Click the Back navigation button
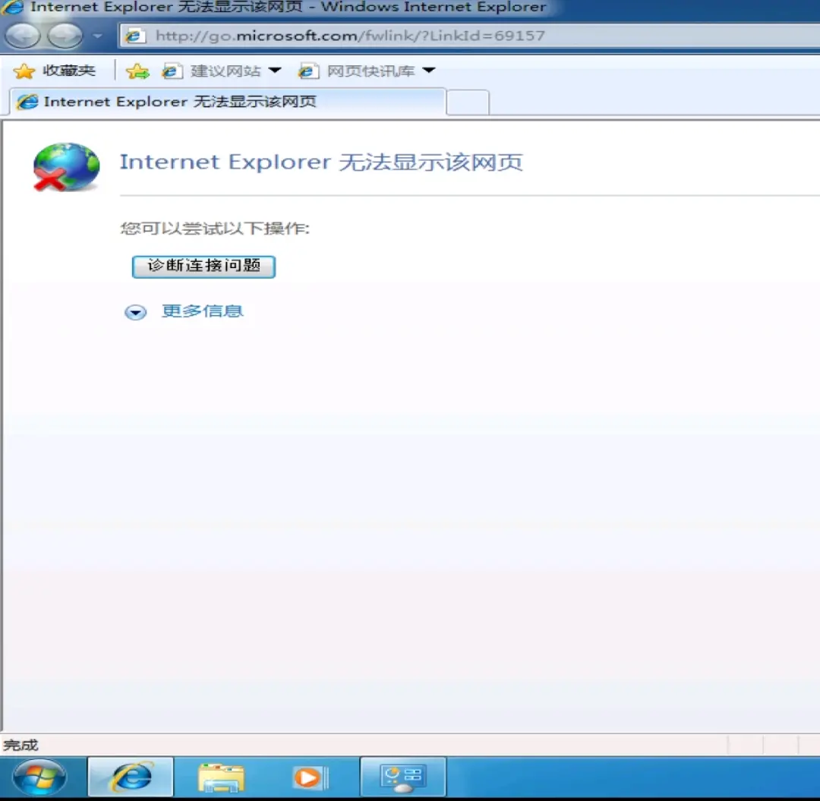Viewport: 820px width, 801px height. [x=23, y=36]
